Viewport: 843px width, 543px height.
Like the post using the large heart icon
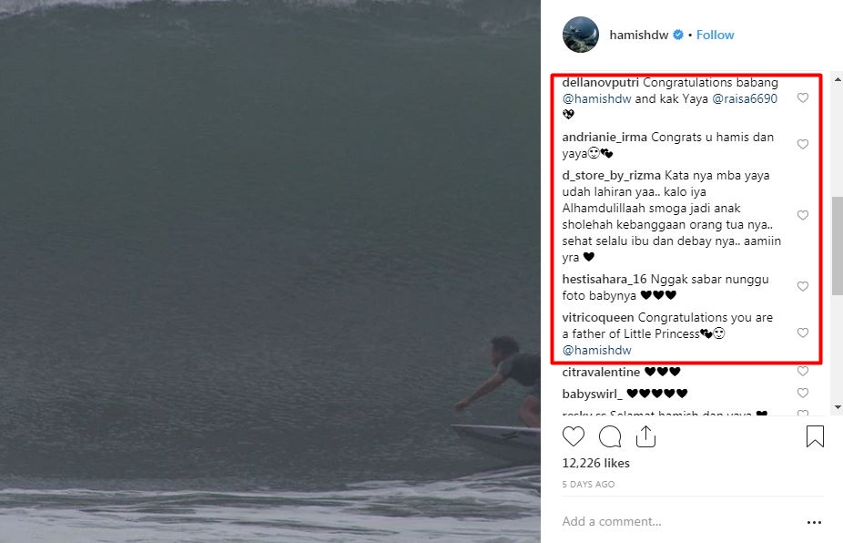(x=574, y=436)
